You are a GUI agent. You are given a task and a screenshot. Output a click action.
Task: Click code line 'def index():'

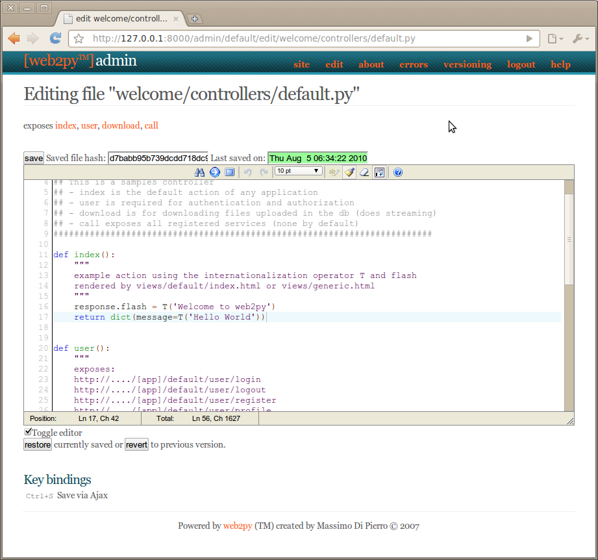[84, 255]
